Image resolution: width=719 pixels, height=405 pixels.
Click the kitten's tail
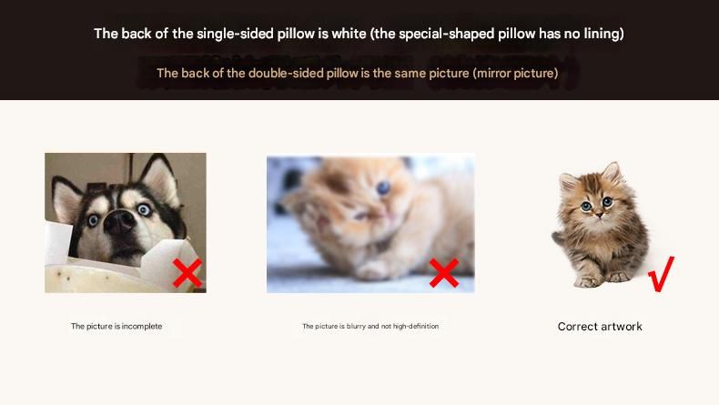click(559, 238)
